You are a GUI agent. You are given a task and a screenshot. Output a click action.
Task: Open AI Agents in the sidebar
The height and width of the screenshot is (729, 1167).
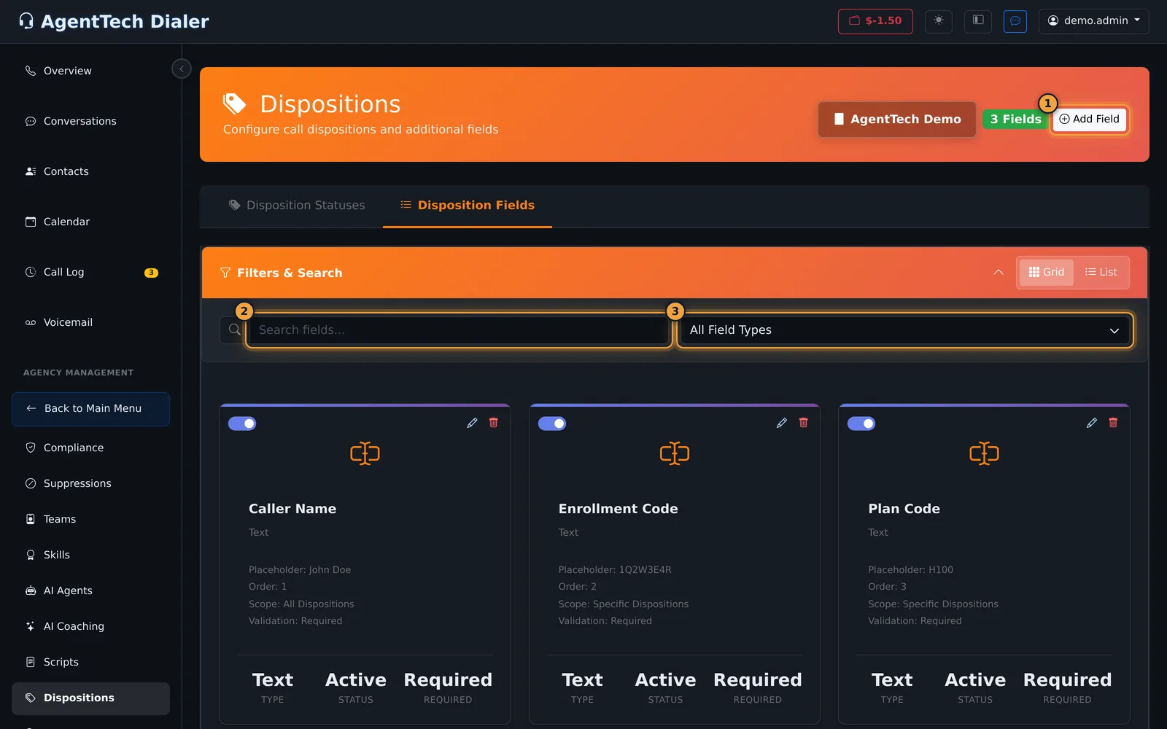[90, 590]
